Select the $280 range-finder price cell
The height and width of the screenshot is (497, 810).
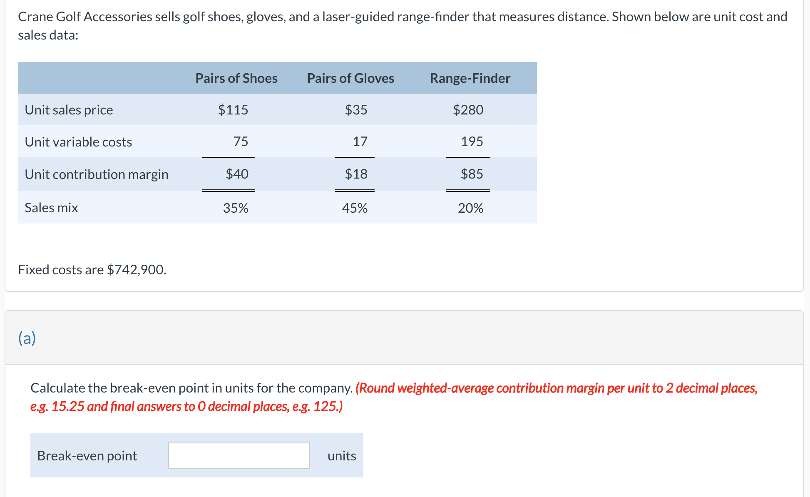pos(468,110)
